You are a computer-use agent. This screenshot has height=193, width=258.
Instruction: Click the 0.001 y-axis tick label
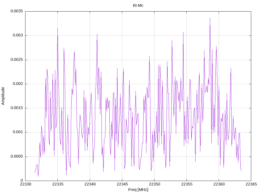(x=18, y=132)
